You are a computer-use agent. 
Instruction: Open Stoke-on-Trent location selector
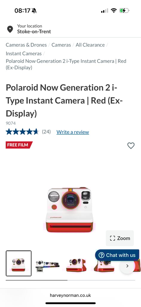(x=34, y=31)
